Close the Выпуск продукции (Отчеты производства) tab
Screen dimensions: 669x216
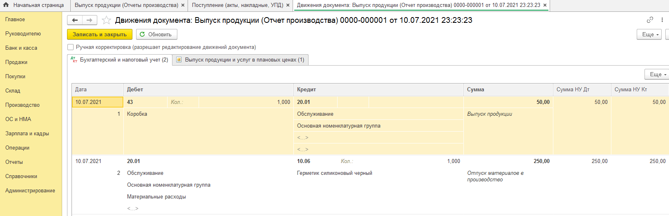tap(183, 5)
